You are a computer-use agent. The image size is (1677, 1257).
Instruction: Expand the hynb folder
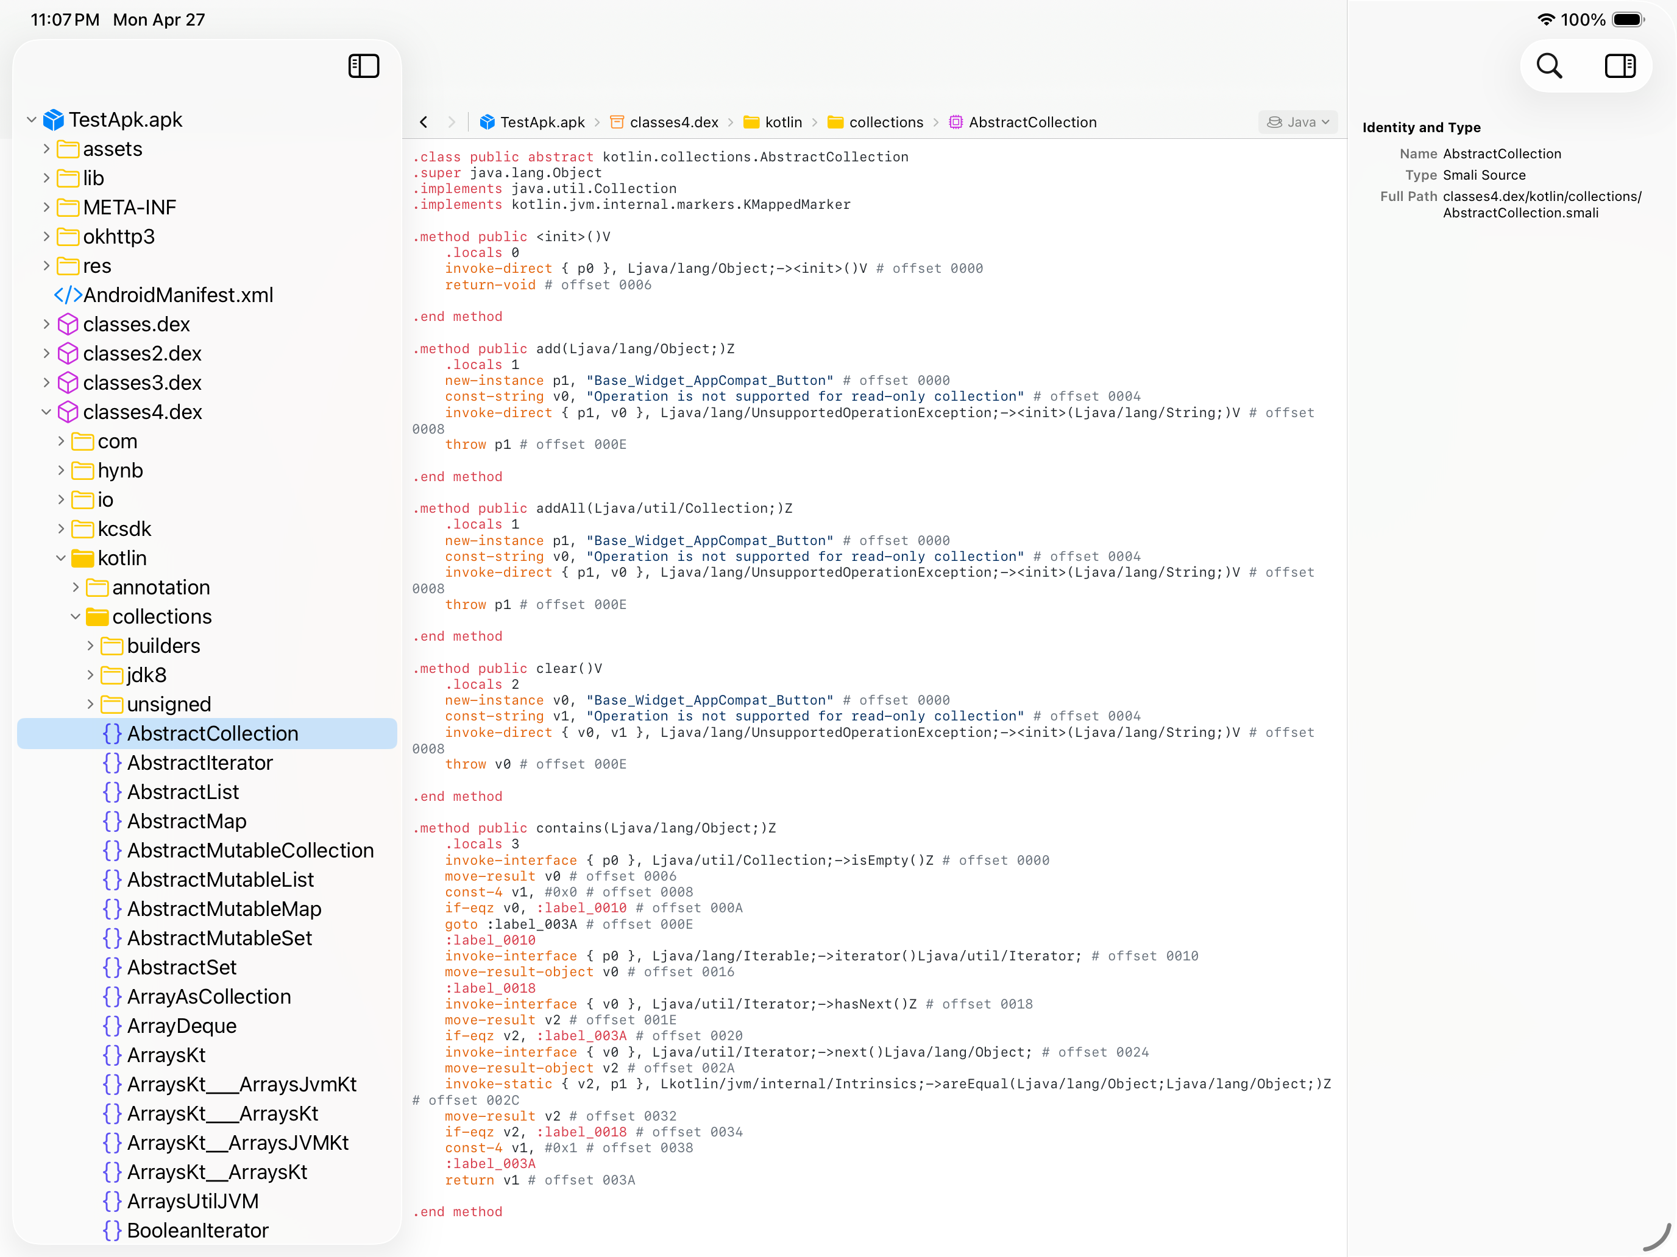click(x=61, y=471)
